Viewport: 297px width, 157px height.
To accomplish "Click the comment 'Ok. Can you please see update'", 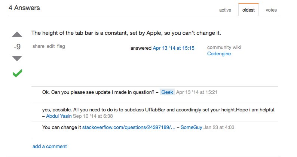I will [98, 92].
